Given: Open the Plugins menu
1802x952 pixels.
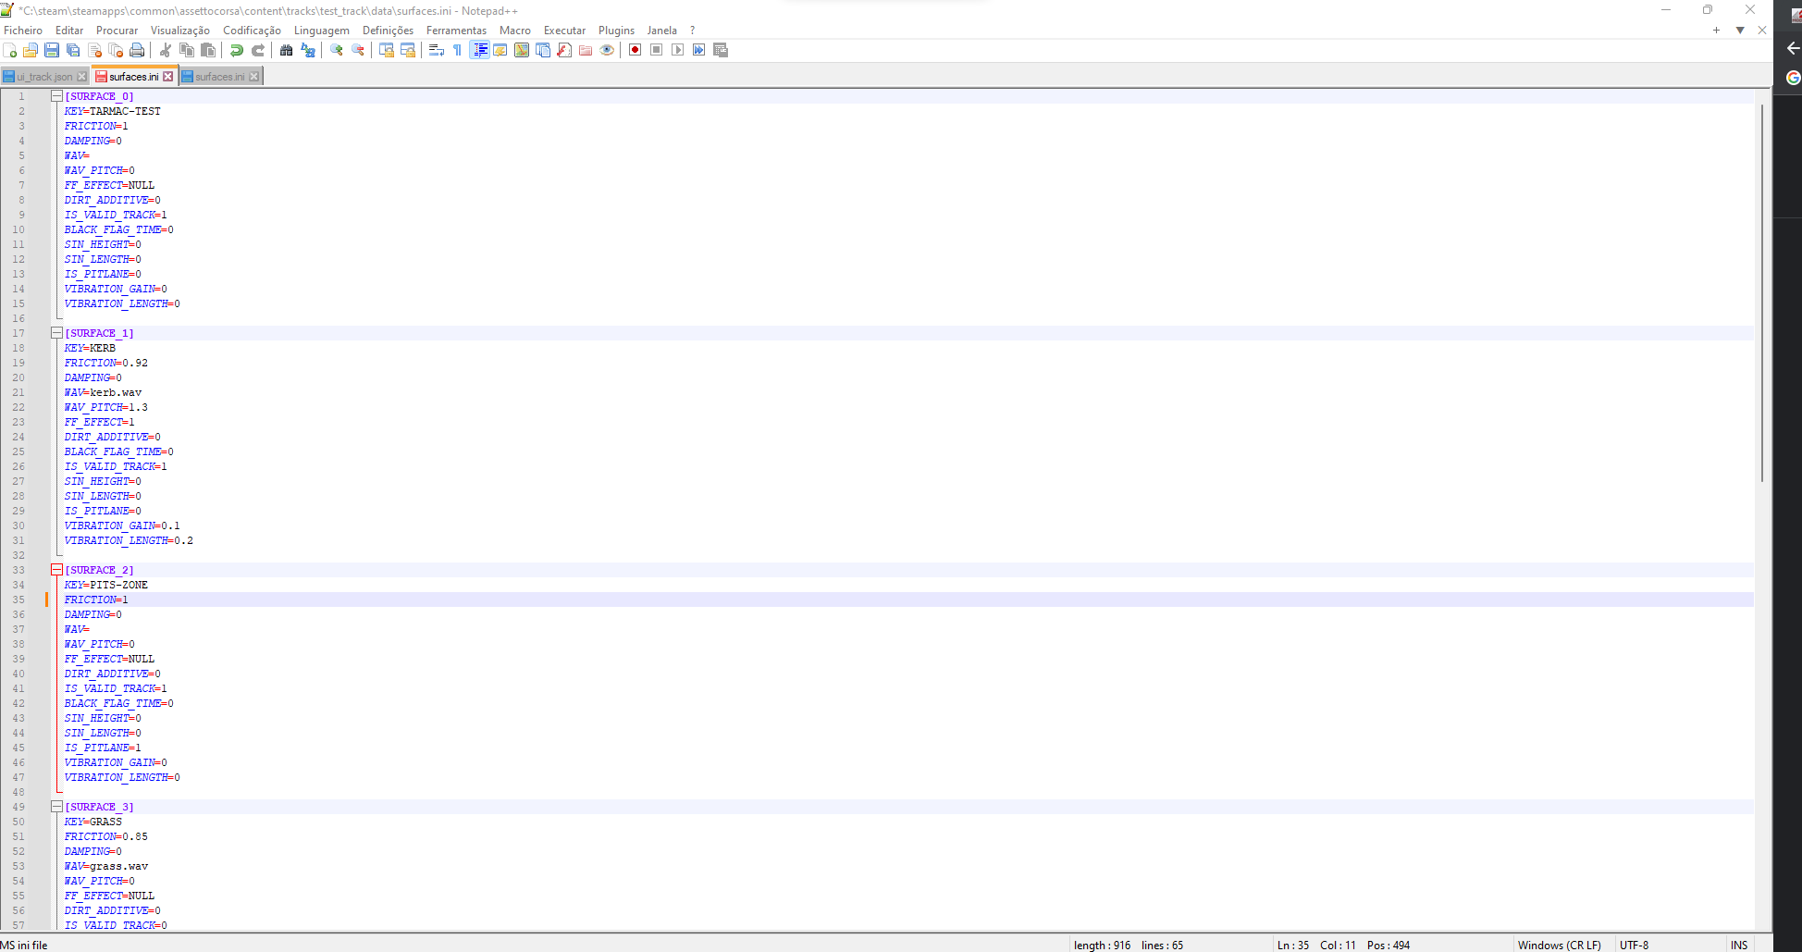Looking at the screenshot, I should pyautogui.click(x=616, y=31).
